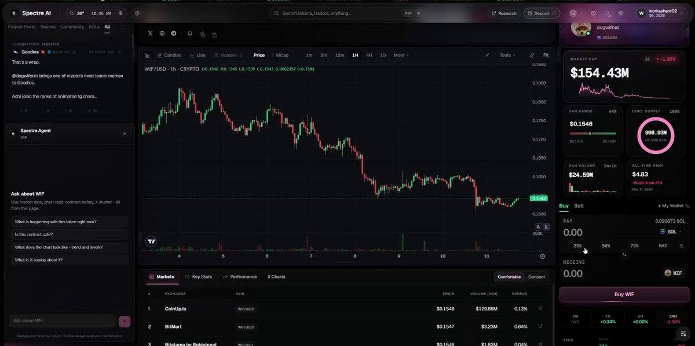The height and width of the screenshot is (346, 695).
Task: Select Compact table density
Action: tap(536, 277)
